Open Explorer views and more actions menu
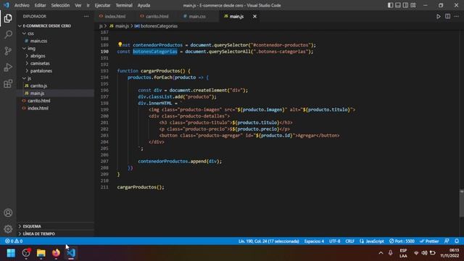The image size is (464, 261). click(x=86, y=17)
